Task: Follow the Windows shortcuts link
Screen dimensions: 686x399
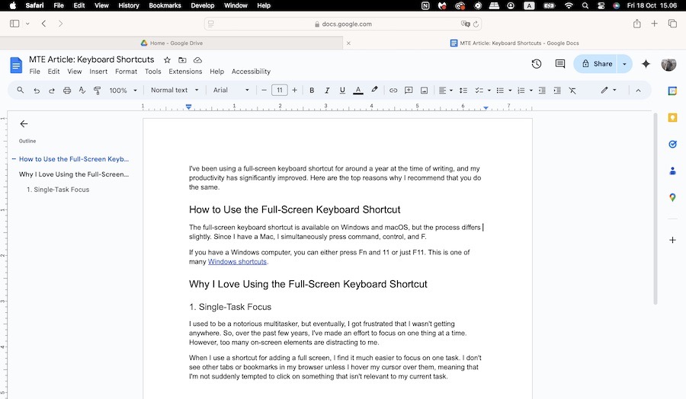Action: pos(237,262)
